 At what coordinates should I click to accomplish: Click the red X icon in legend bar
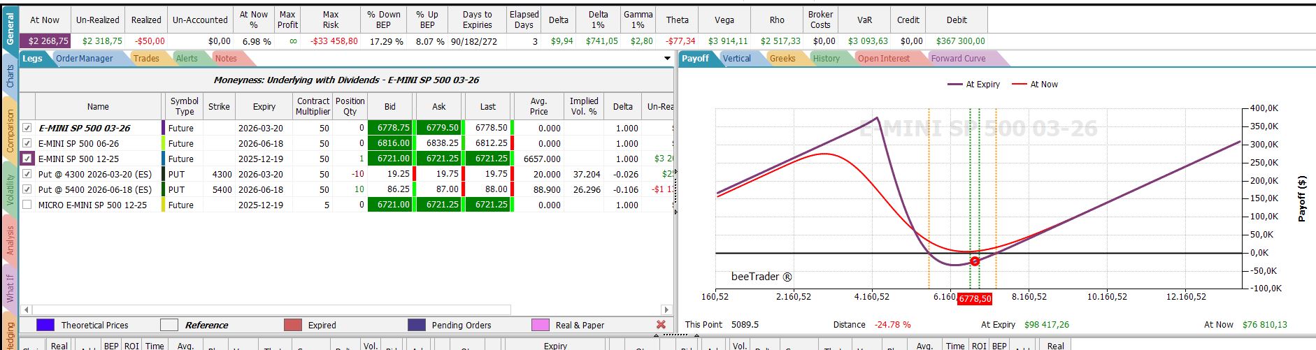(x=661, y=325)
